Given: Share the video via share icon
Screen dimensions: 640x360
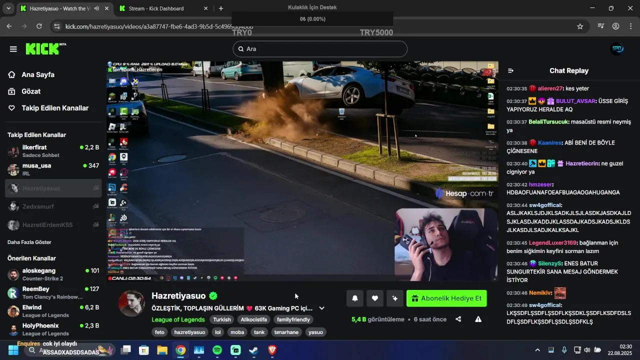Looking at the screenshot, I should click(x=458, y=319).
